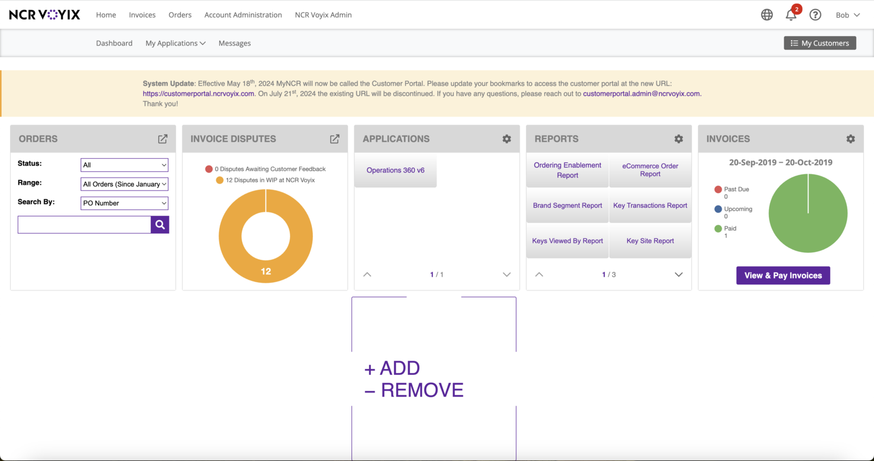Screen dimensions: 874x461
Task: Open Orders panel in external view
Action: 162,139
